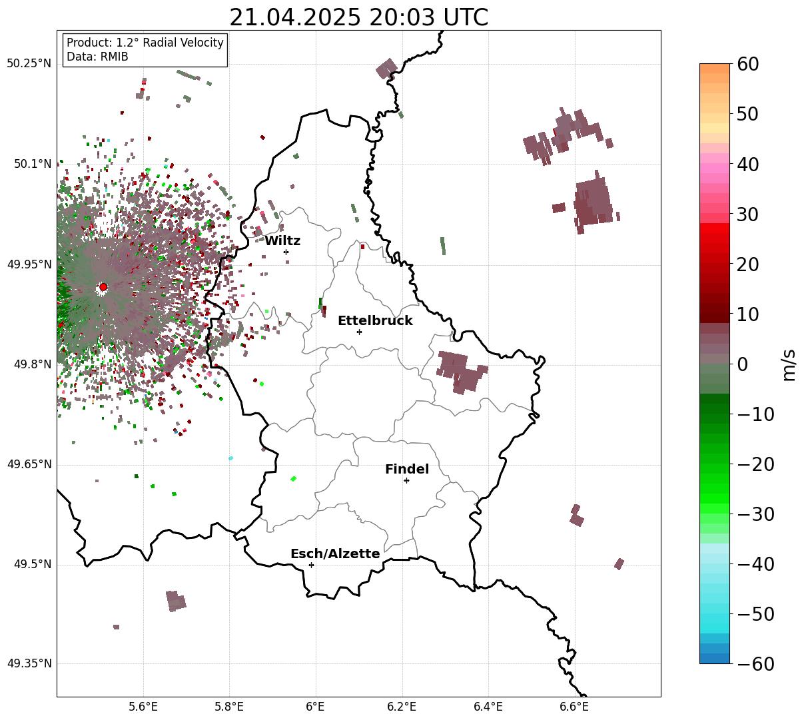Screen dimensions: 804x720
Task: Click the colorbar value −30
Action: (x=755, y=514)
